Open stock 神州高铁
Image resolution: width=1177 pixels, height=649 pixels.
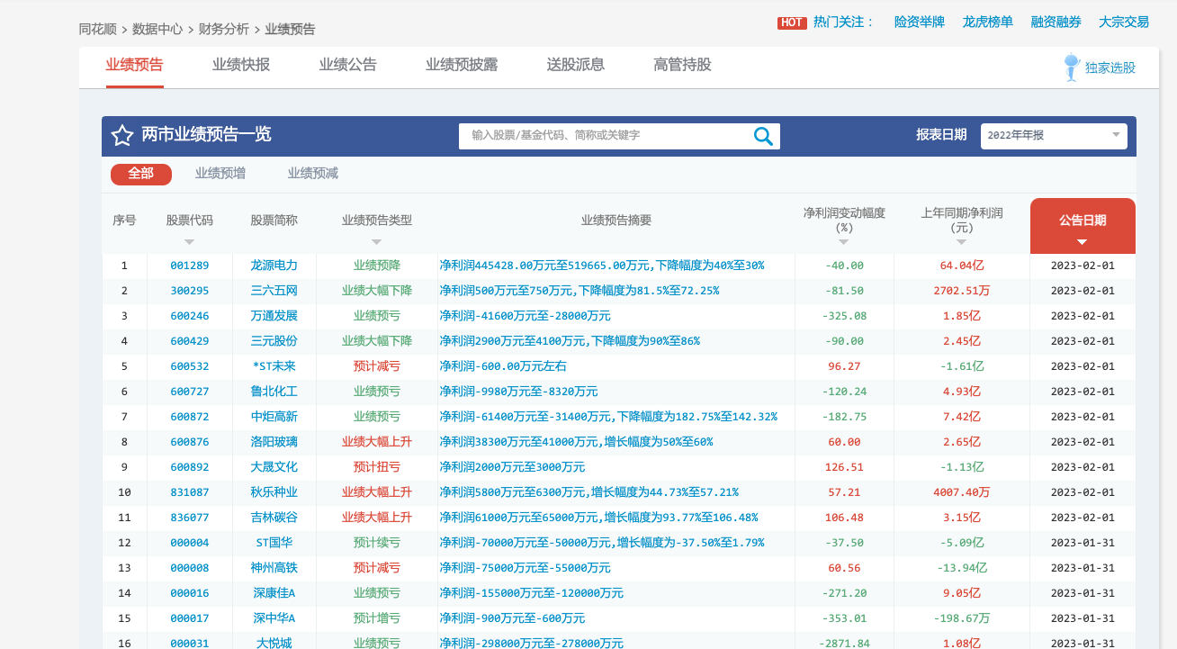274,568
